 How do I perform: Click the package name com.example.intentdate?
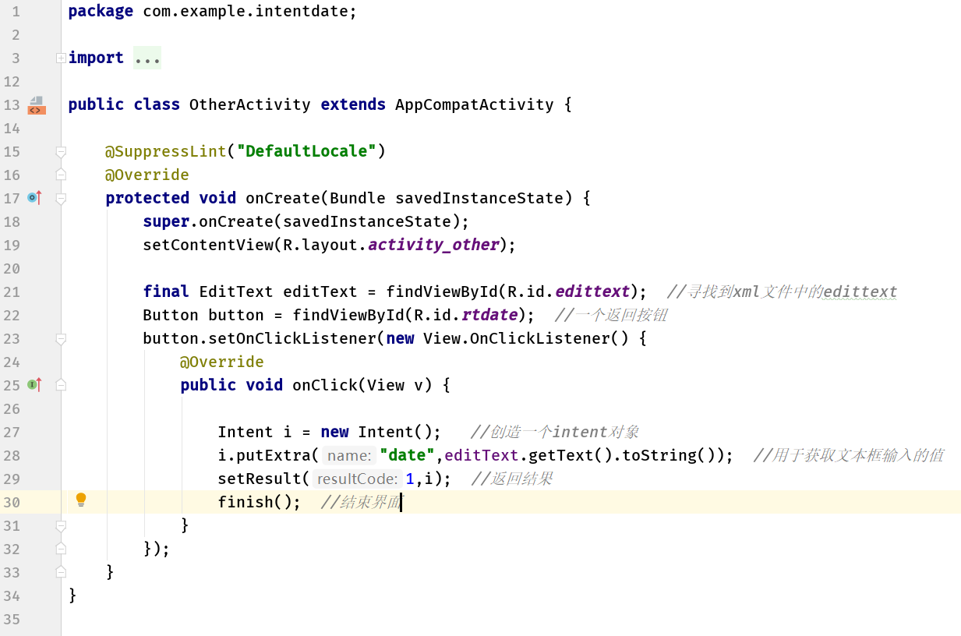click(246, 11)
